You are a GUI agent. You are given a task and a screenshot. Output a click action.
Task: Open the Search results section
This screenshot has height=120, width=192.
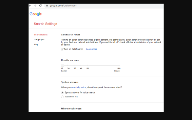click(x=41, y=35)
